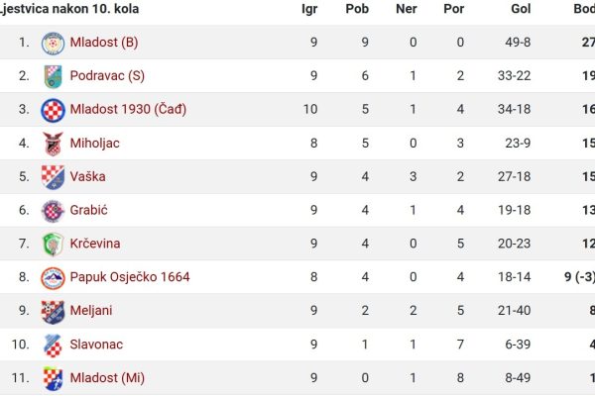Open the Papuk Osječko 1664 link
Viewport: 595px width, 396px height.
pos(130,277)
